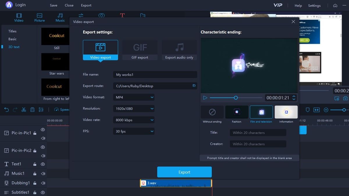Click the Export button in the dialog
Viewport: 349px width, 196px height.
(x=184, y=172)
